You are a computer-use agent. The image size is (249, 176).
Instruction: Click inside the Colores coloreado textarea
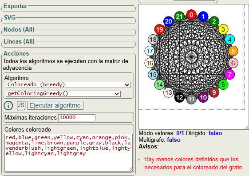(68, 152)
